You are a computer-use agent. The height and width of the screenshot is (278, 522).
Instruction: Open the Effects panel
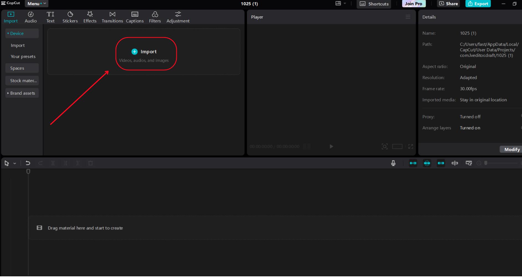click(90, 17)
